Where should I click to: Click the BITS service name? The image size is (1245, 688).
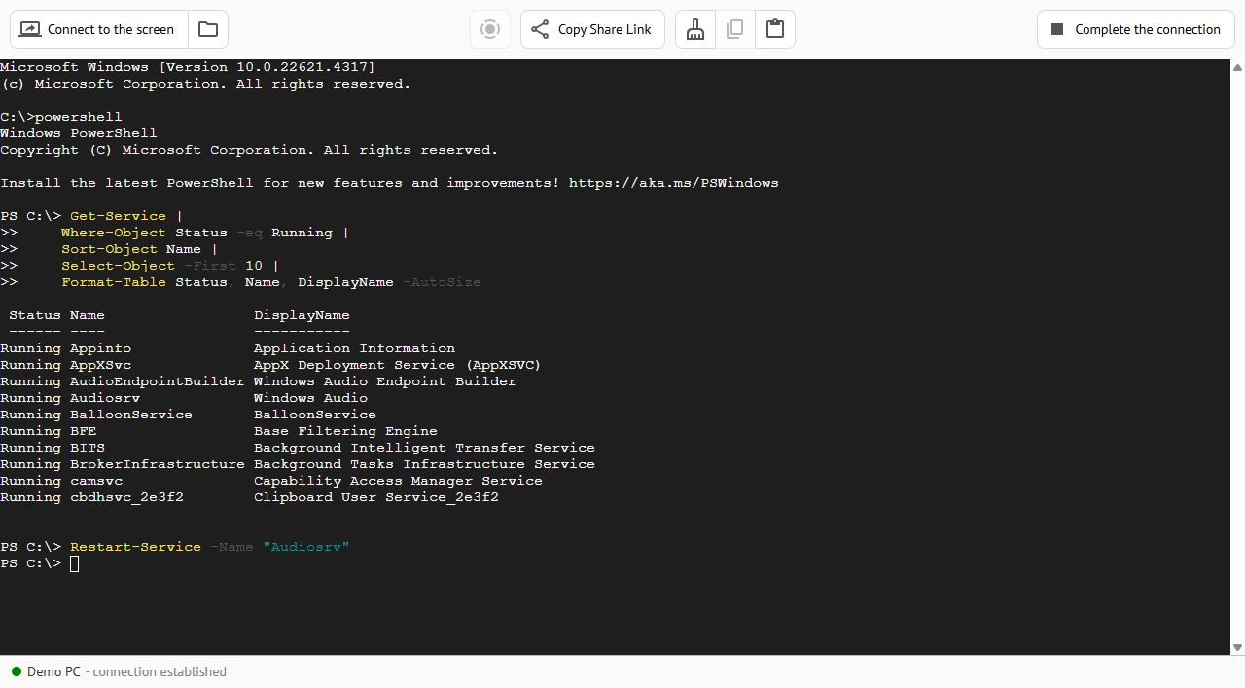[x=88, y=448]
